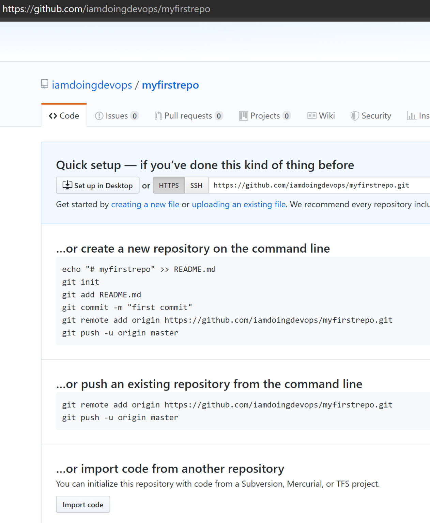The image size is (430, 523).
Task: Open the Pull requests tab
Action: point(188,116)
